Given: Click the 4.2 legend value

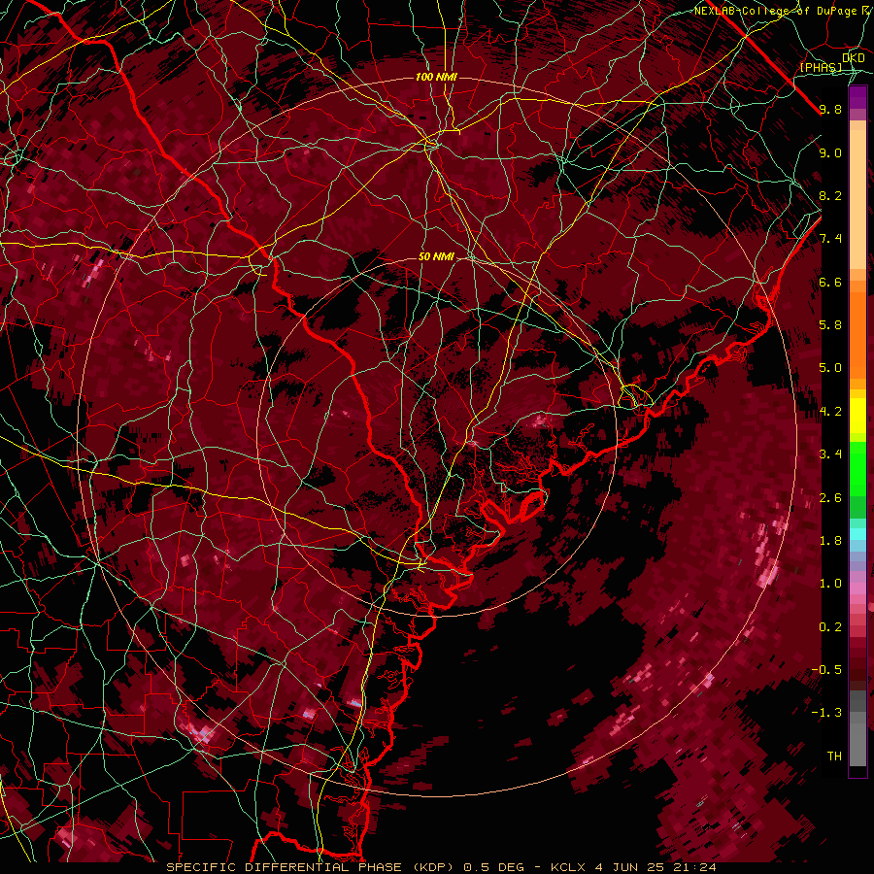Looking at the screenshot, I should 830,412.
